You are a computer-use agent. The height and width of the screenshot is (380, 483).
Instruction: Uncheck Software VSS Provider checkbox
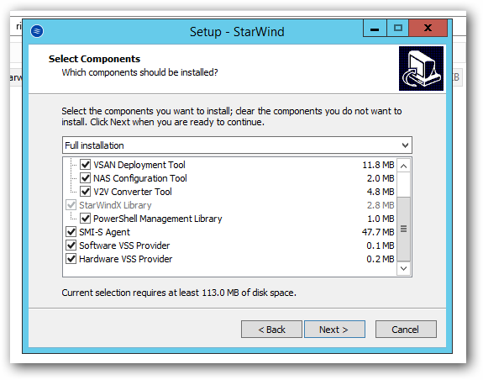tap(71, 245)
